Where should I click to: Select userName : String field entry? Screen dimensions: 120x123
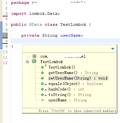68,100
